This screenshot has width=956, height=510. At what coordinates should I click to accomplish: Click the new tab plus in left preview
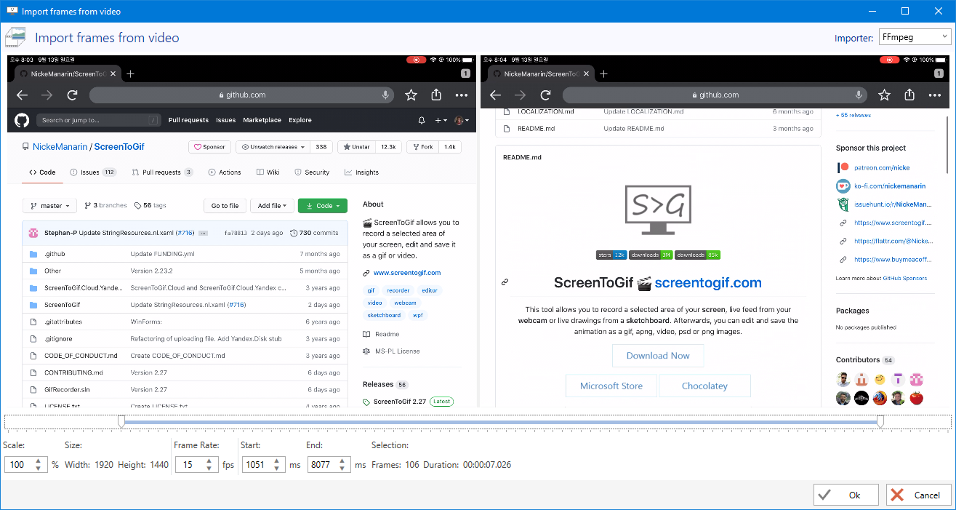[x=130, y=73]
